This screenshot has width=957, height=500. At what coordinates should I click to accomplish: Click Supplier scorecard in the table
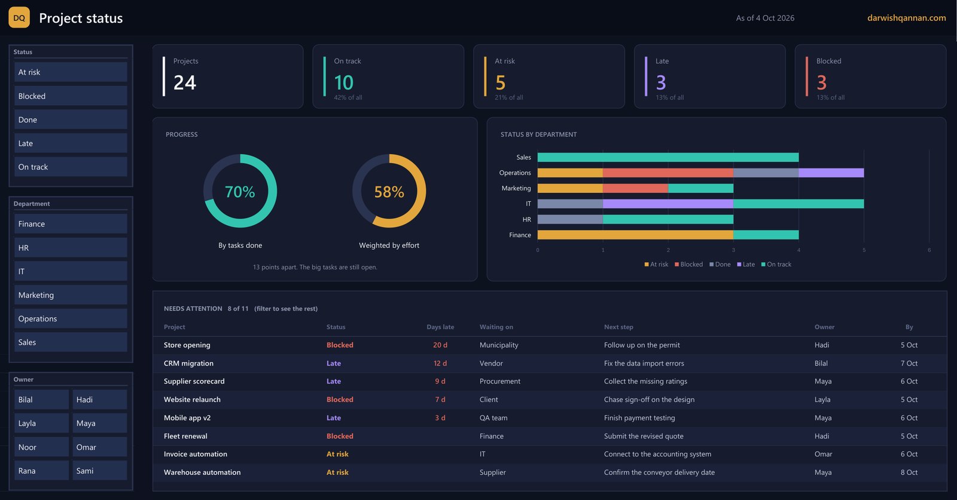pyautogui.click(x=194, y=381)
